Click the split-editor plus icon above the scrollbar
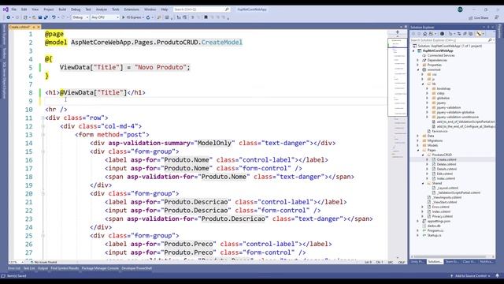The width and height of the screenshot is (504, 284). 397,32
